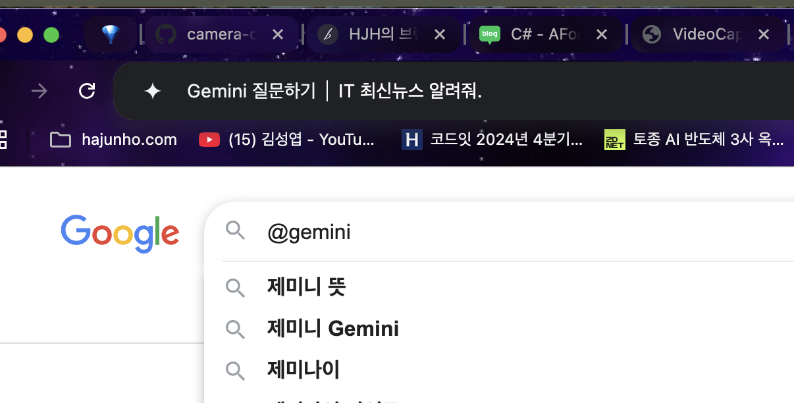Click the green fullscreen window button
794x403 pixels.
(x=51, y=35)
